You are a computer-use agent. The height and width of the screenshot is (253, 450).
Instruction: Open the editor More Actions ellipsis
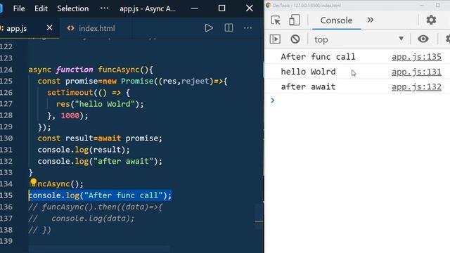[247, 28]
